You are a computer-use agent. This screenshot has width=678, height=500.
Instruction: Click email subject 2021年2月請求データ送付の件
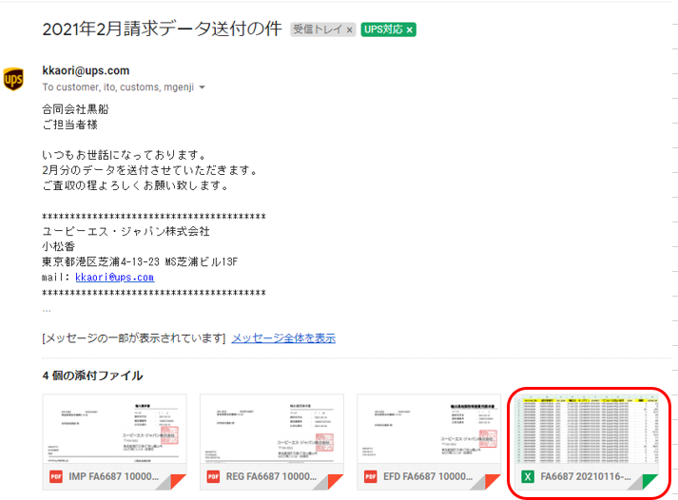pyautogui.click(x=163, y=29)
